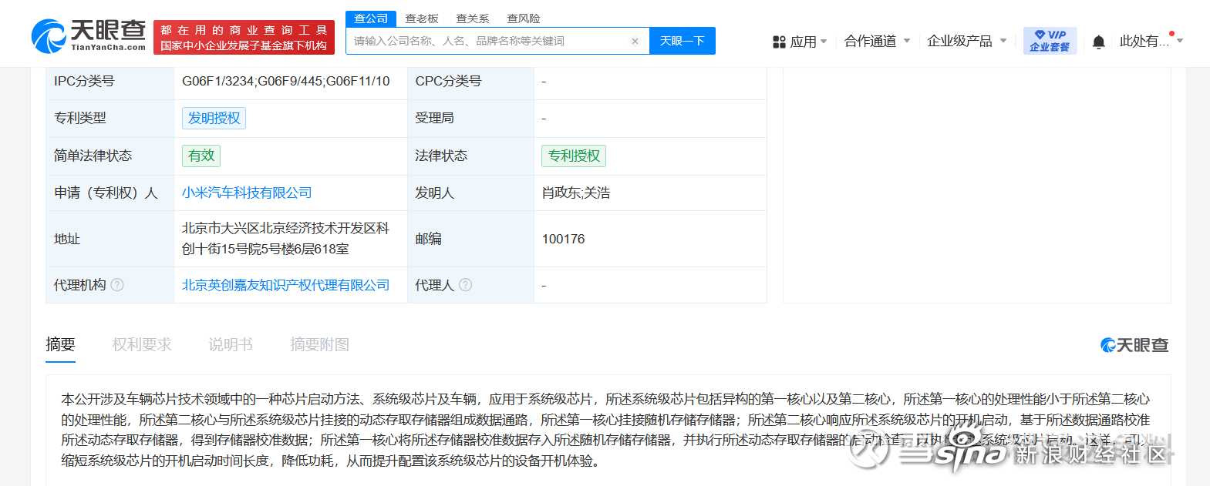Select the 查老板 search tab

pos(422,18)
